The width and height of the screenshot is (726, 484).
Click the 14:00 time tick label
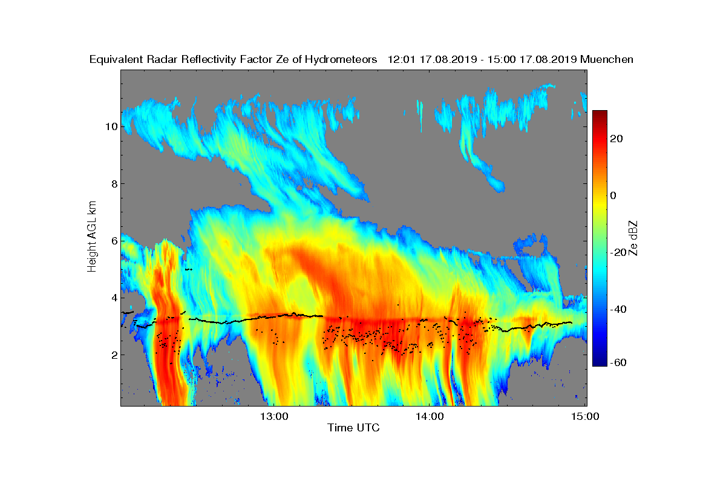(430, 416)
